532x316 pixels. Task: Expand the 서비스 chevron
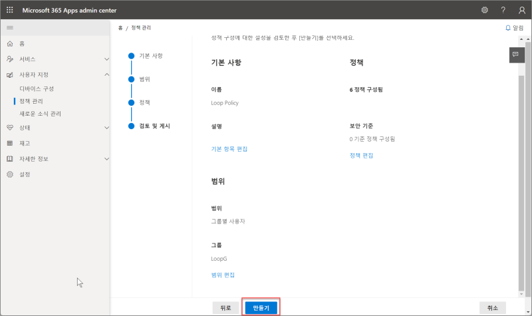106,59
